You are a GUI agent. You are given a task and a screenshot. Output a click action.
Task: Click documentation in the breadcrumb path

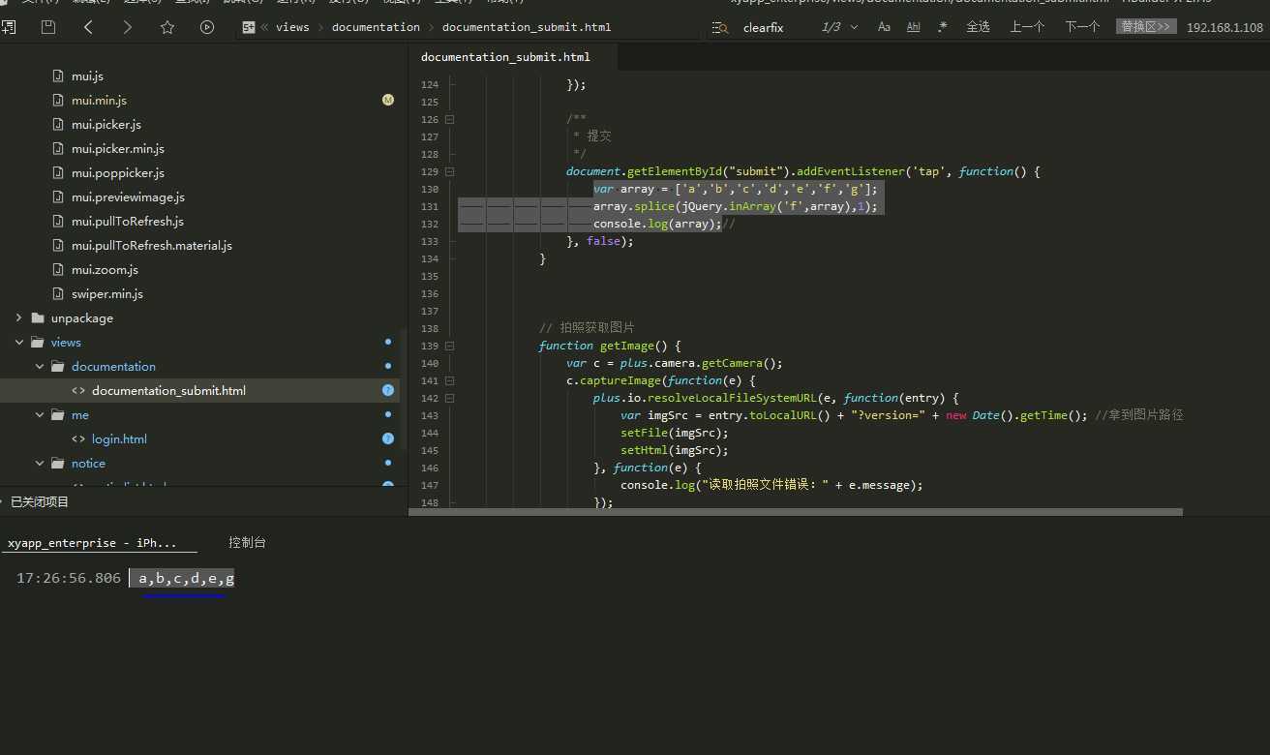[x=376, y=27]
